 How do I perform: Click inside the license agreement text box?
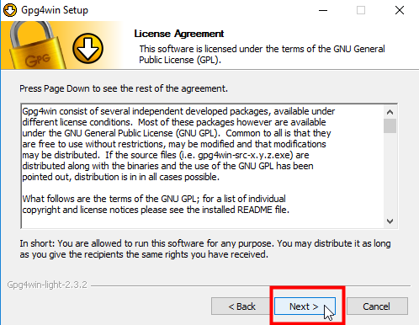203,166
